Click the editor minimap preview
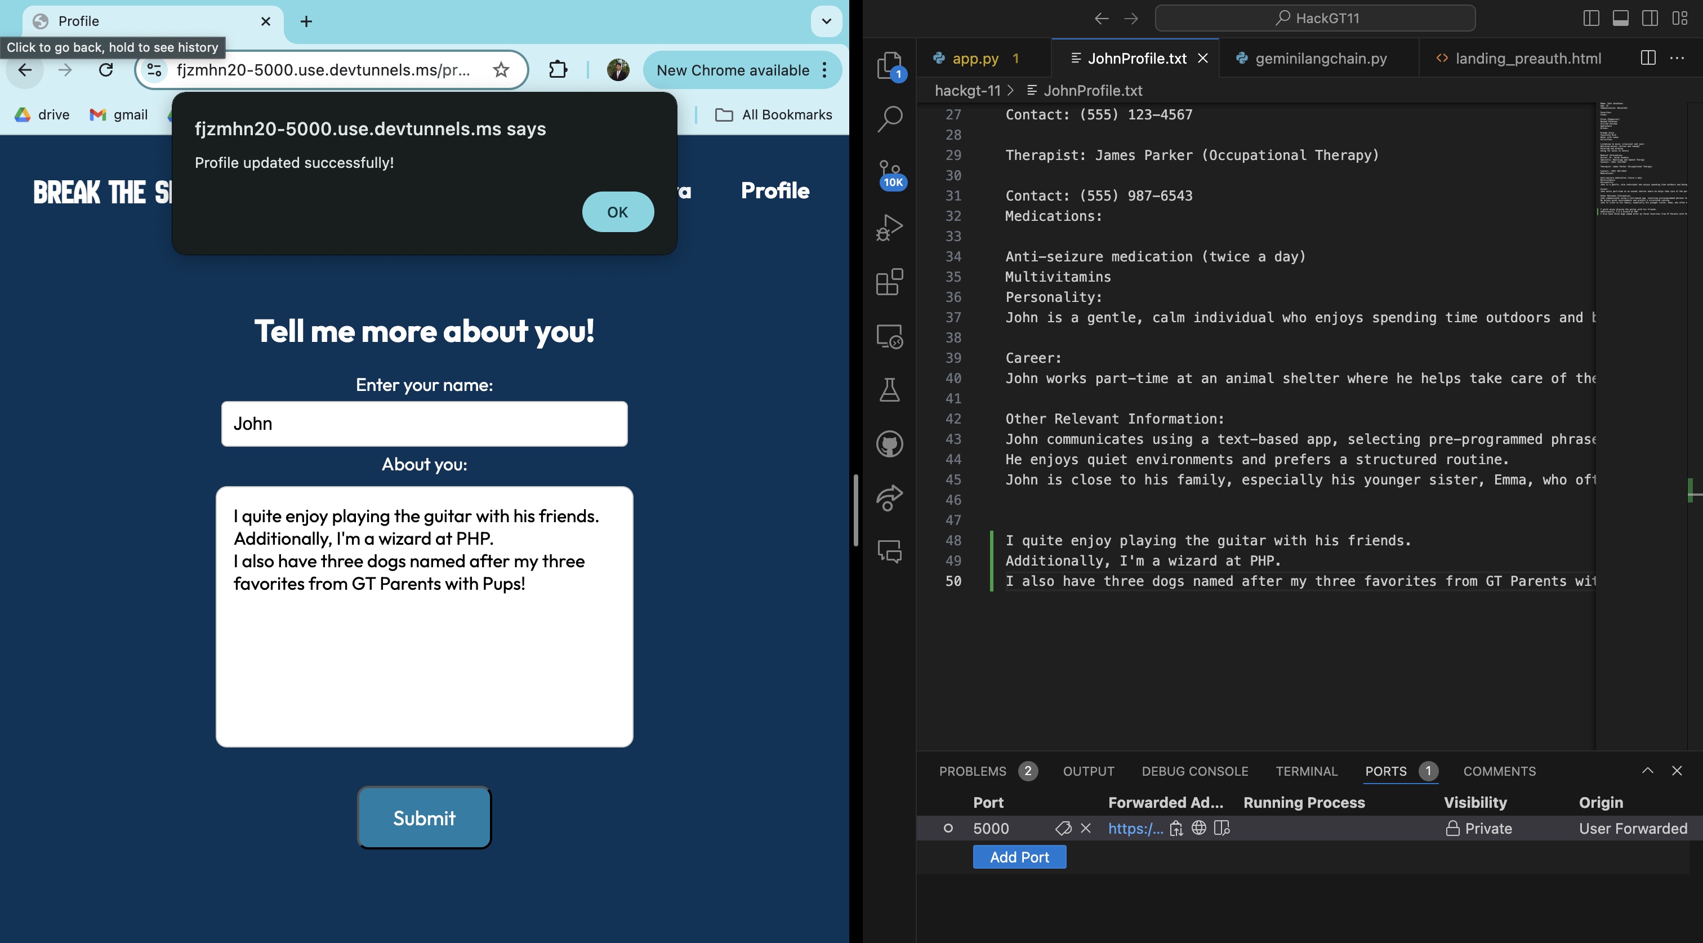1703x943 pixels. 1642,159
